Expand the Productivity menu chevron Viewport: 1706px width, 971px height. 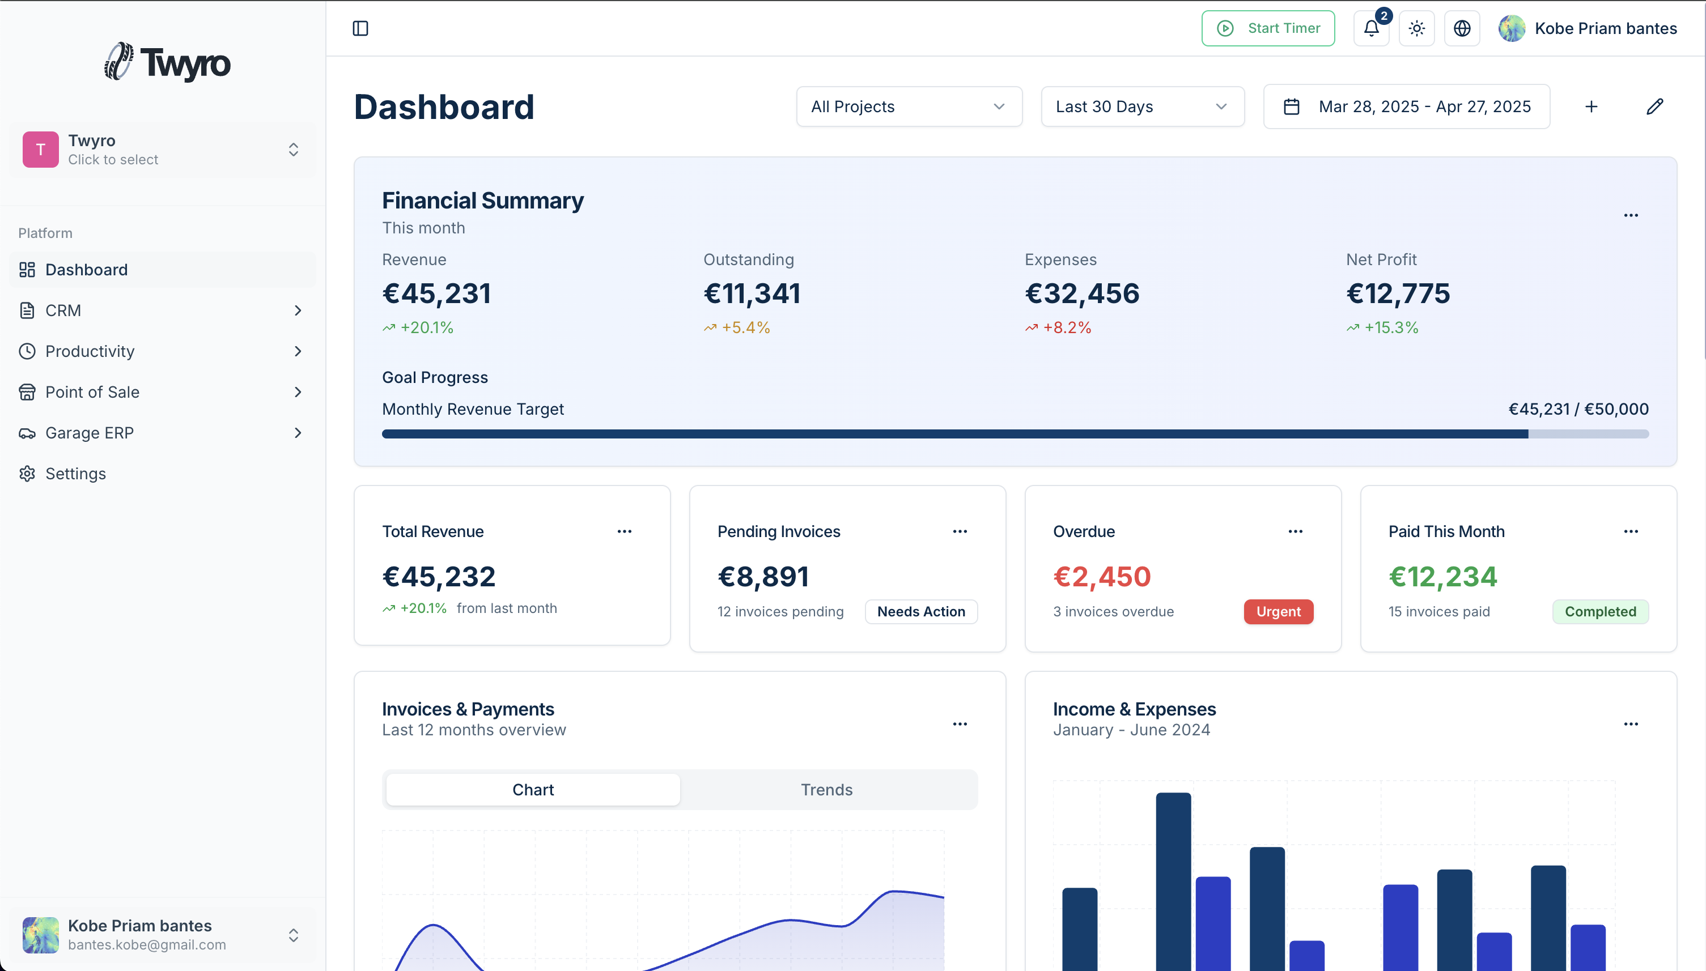pyautogui.click(x=297, y=351)
